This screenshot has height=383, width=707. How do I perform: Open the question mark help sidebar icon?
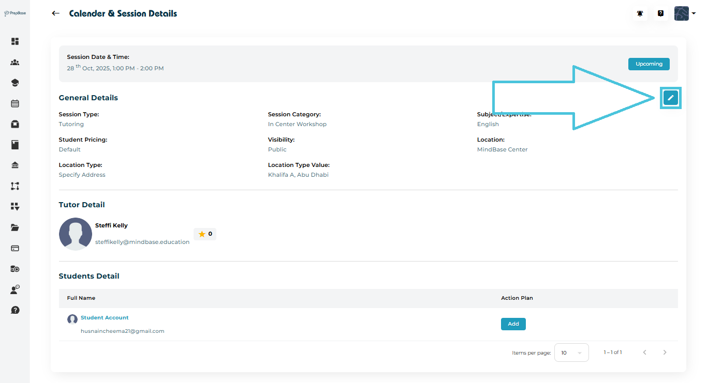[x=15, y=310]
